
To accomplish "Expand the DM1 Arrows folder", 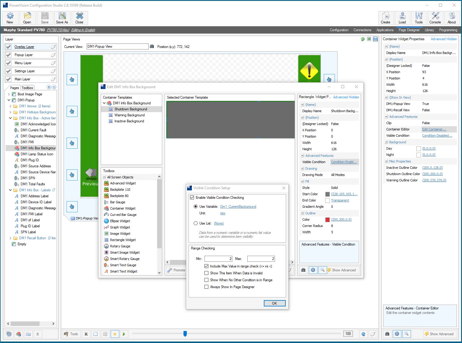I will (x=10, y=106).
